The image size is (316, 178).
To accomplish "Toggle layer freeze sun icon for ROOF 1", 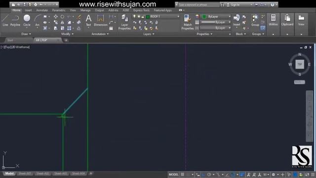I will point(139,16).
